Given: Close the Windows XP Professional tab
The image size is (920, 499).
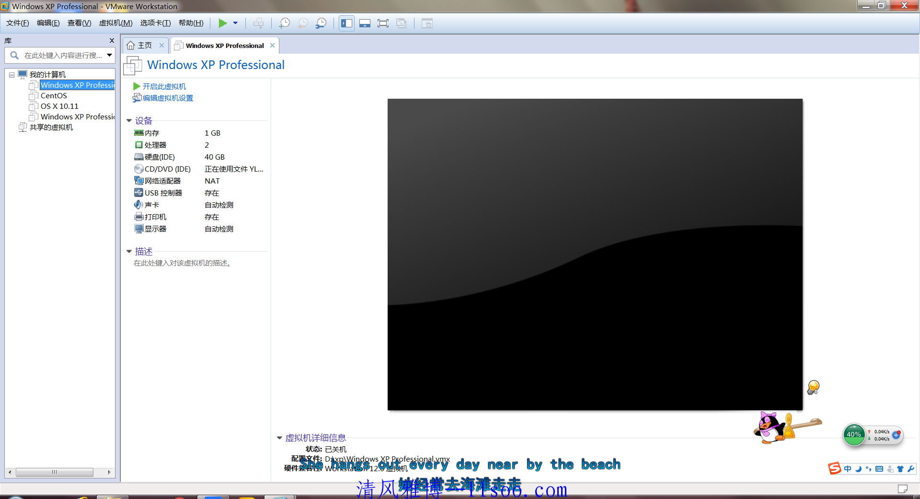Looking at the screenshot, I should tap(273, 45).
